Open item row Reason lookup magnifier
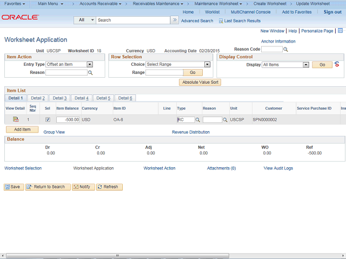 [x=225, y=120]
